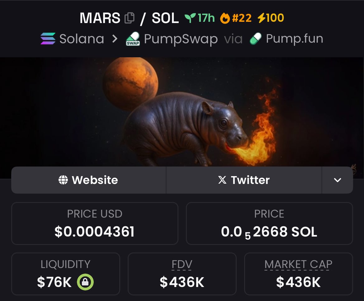Open the Twitter link button
Screen dimensions: 364x301
coord(244,180)
